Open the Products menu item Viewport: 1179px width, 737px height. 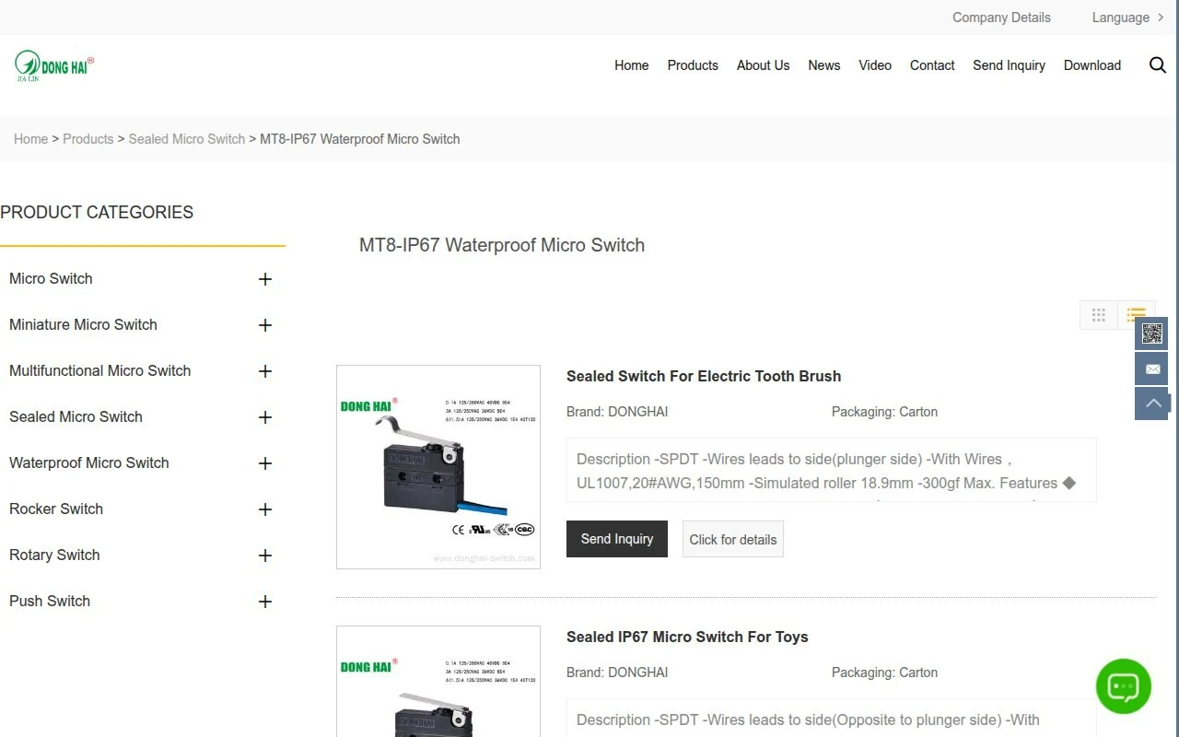point(693,65)
